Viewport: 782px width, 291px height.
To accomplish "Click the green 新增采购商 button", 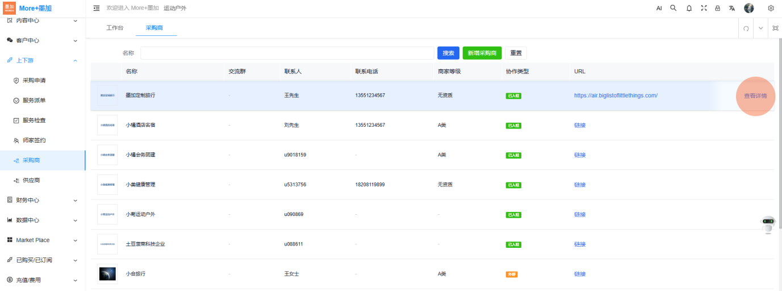I will pyautogui.click(x=482, y=53).
